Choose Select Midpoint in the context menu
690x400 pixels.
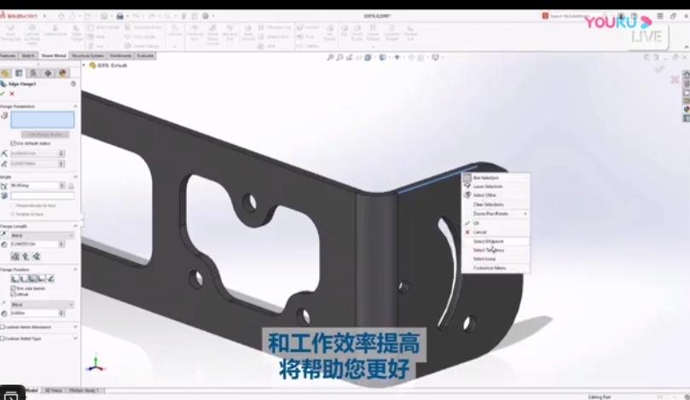[490, 241]
